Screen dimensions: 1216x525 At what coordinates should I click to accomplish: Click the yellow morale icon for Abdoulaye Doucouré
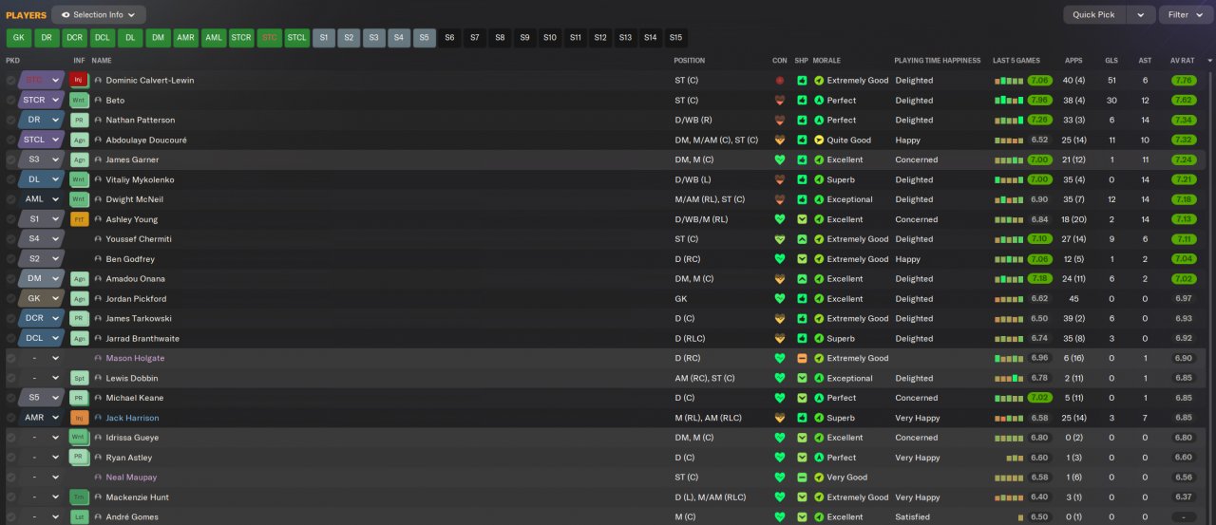pos(819,141)
